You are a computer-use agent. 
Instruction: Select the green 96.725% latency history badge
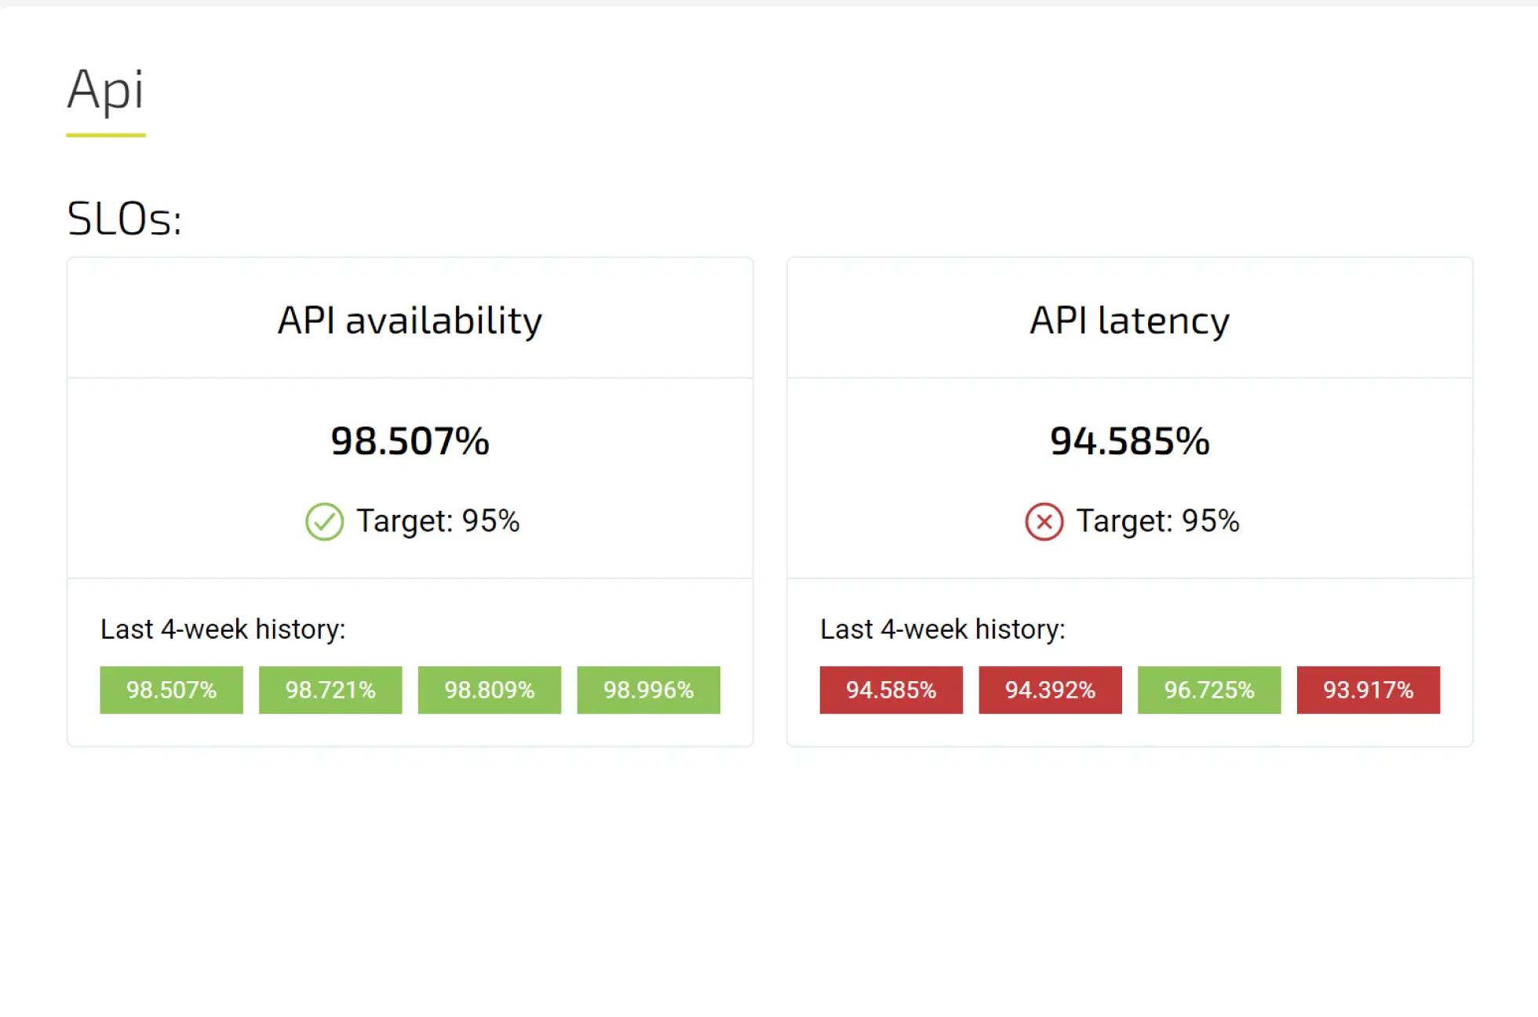[x=1209, y=690]
